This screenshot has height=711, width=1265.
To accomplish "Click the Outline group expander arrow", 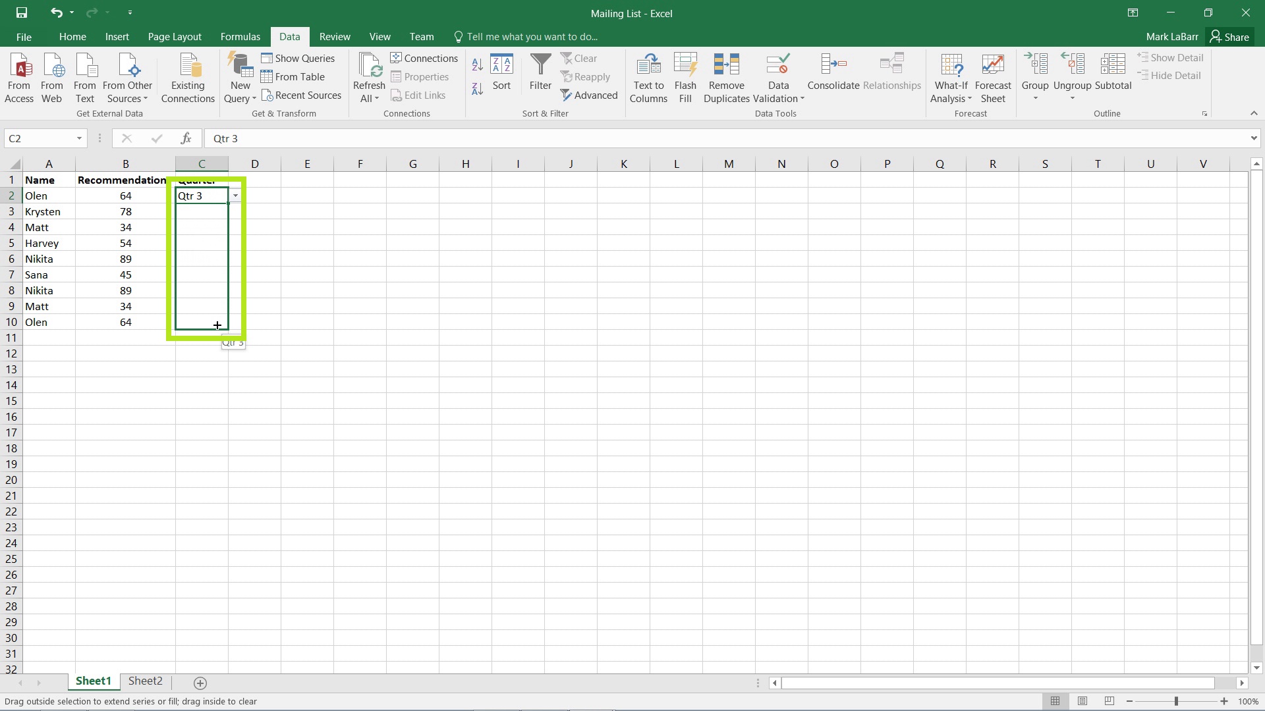I will 1207,114.
